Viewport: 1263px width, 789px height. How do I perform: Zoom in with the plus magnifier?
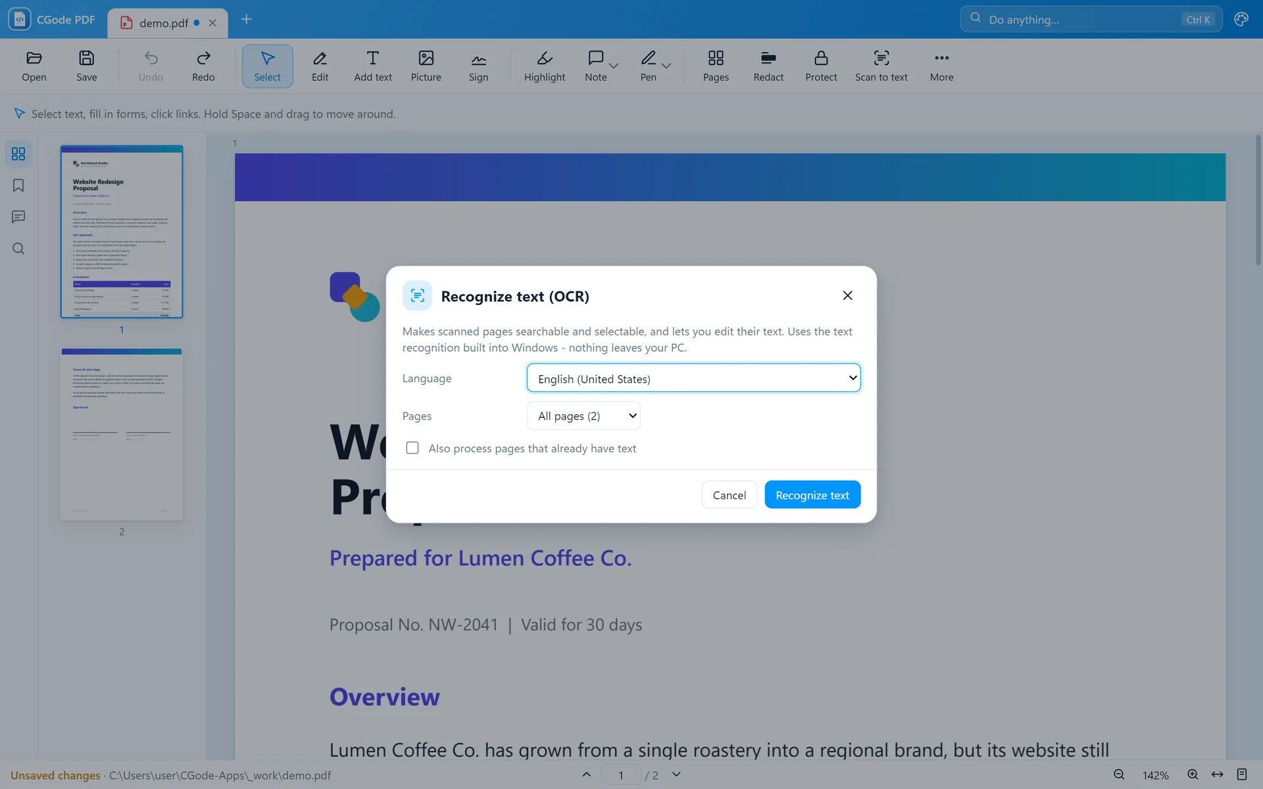click(x=1192, y=775)
